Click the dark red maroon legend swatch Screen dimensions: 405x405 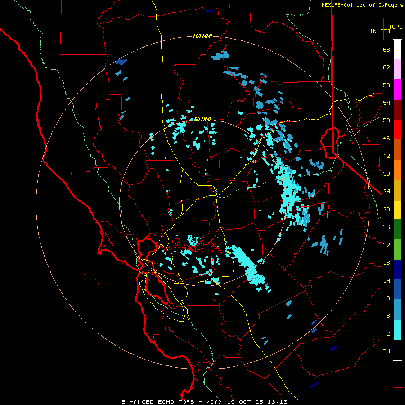point(397,110)
